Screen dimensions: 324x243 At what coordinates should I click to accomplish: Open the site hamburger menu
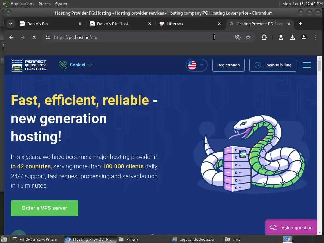coord(307,65)
